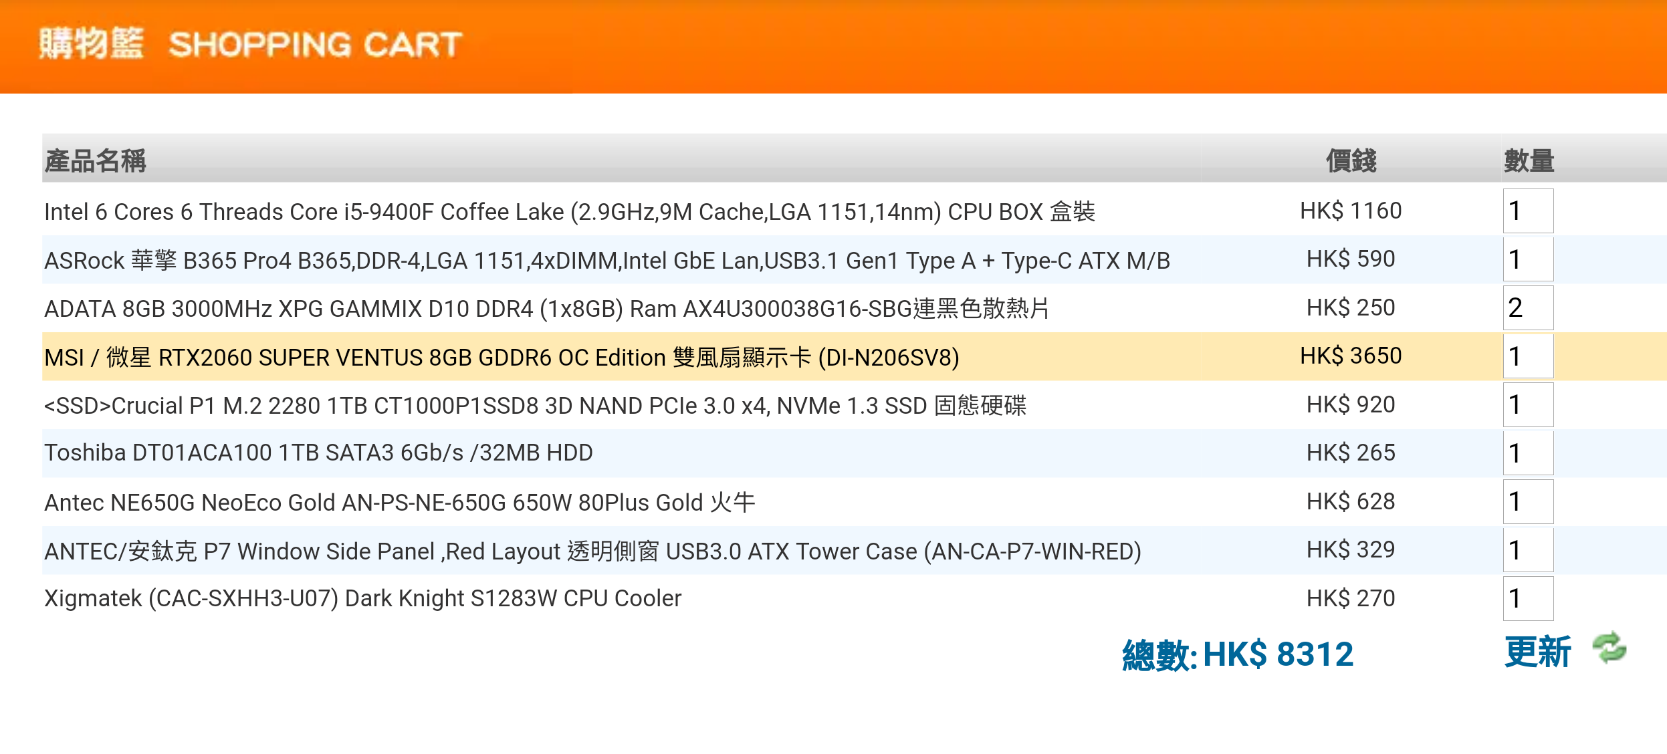The width and height of the screenshot is (1667, 754).
Task: Click the HK$ 329 price
Action: click(1351, 550)
